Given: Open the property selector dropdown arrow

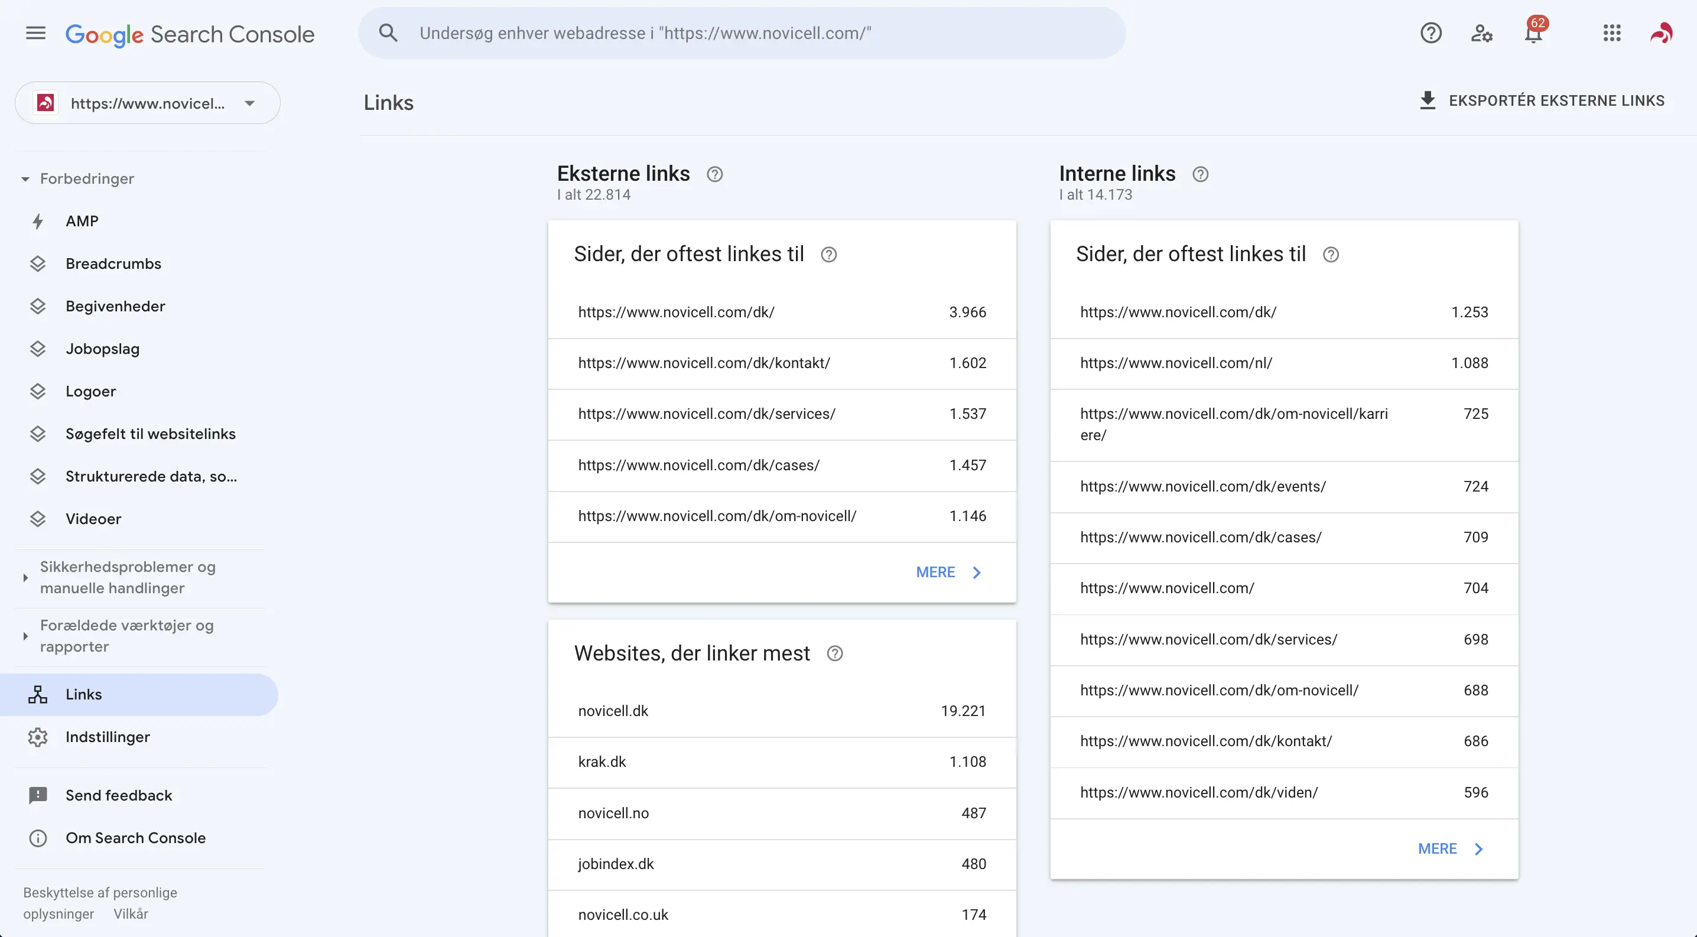Looking at the screenshot, I should coord(250,103).
